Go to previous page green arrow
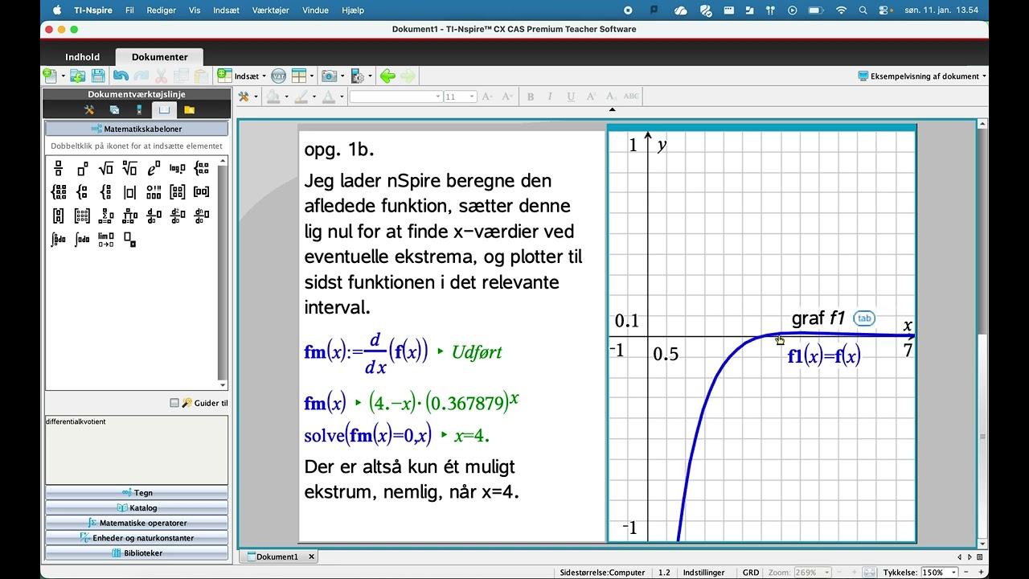 pos(387,76)
